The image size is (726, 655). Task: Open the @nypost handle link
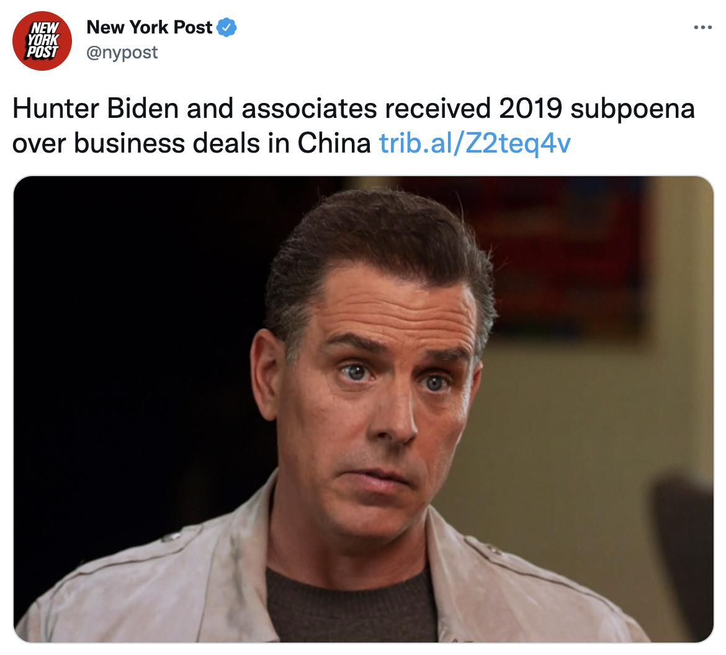click(122, 52)
